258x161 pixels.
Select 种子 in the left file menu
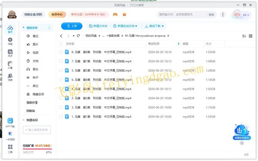(x=32, y=78)
